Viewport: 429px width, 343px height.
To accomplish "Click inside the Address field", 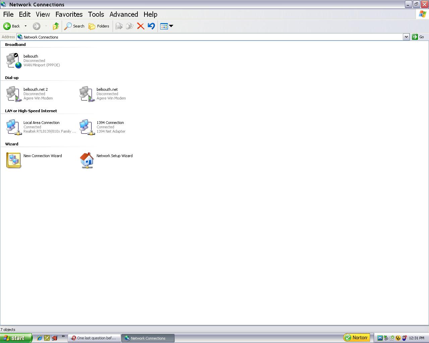I will click(210, 37).
